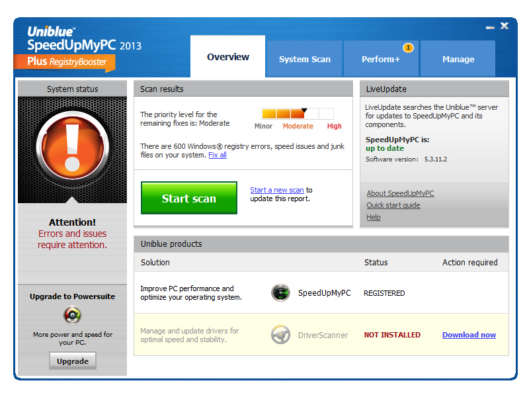This screenshot has width=529, height=397.
Task: Click the black priority marker arrow
Action: pos(304,110)
